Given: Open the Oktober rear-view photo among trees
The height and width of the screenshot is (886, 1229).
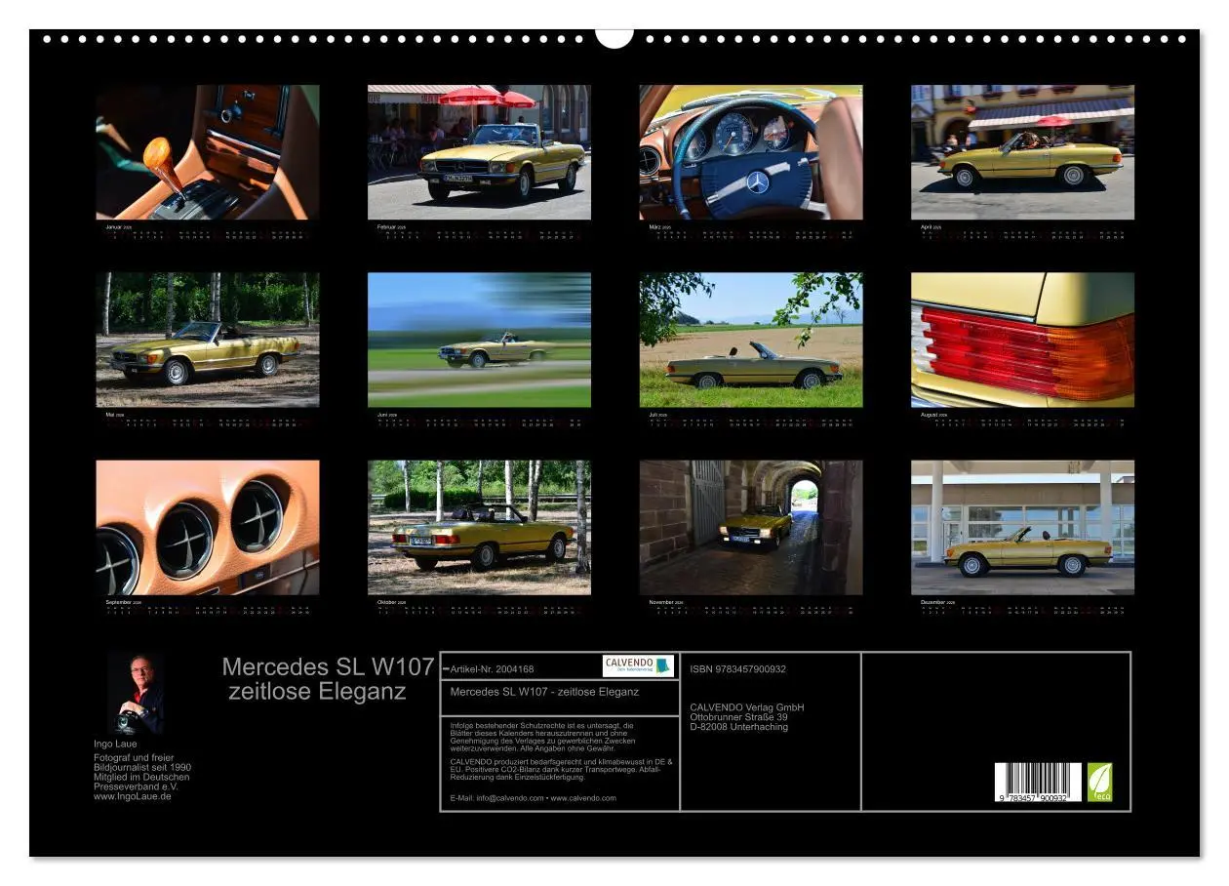Looking at the screenshot, I should tap(479, 528).
